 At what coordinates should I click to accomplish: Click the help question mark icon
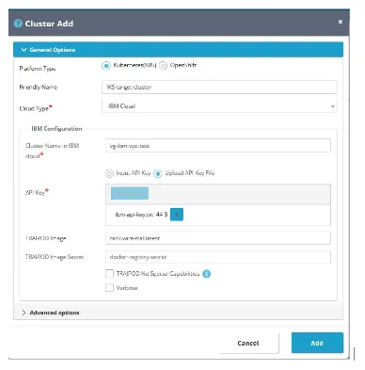(18, 24)
